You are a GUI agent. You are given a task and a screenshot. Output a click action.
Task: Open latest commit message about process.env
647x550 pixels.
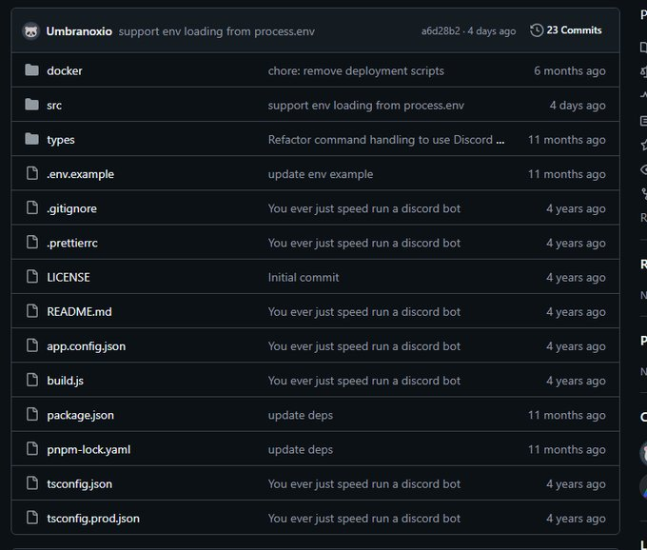point(217,31)
